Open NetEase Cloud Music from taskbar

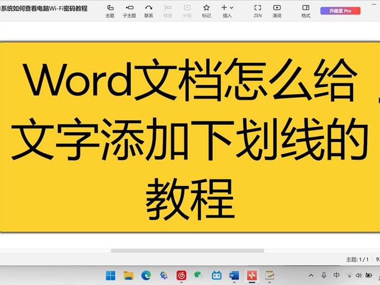click(181, 275)
